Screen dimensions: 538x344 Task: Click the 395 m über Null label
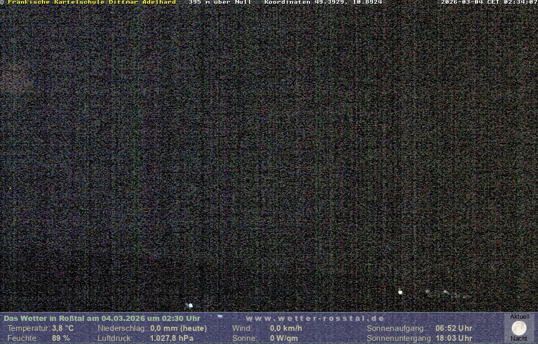[x=220, y=2]
